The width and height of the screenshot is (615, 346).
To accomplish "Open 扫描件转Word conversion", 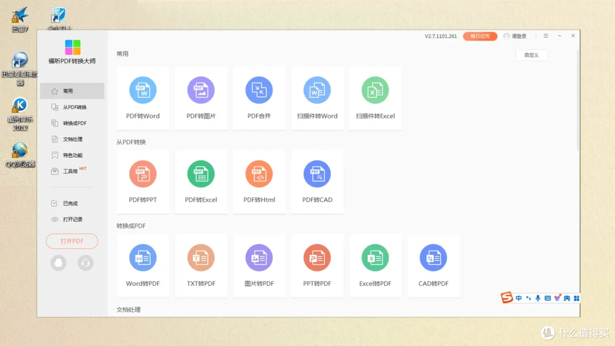I will [x=317, y=98].
